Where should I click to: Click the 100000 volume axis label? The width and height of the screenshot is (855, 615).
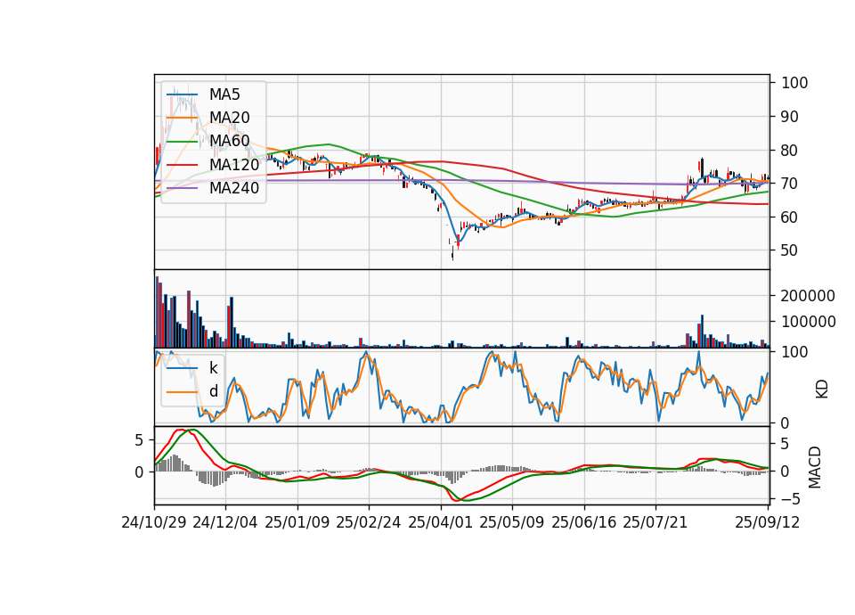[808, 322]
